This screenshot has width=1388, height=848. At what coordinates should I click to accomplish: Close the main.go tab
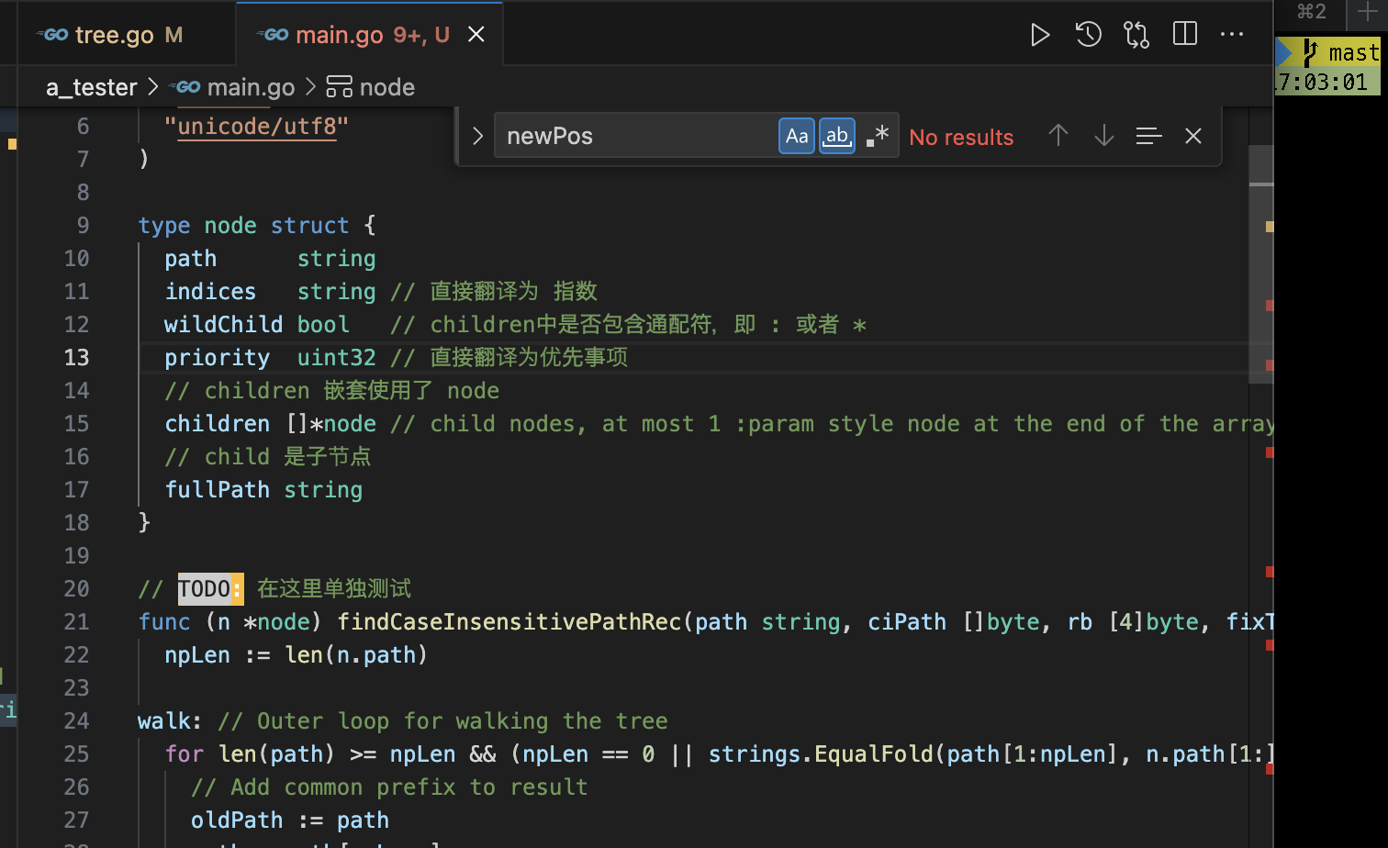[476, 34]
